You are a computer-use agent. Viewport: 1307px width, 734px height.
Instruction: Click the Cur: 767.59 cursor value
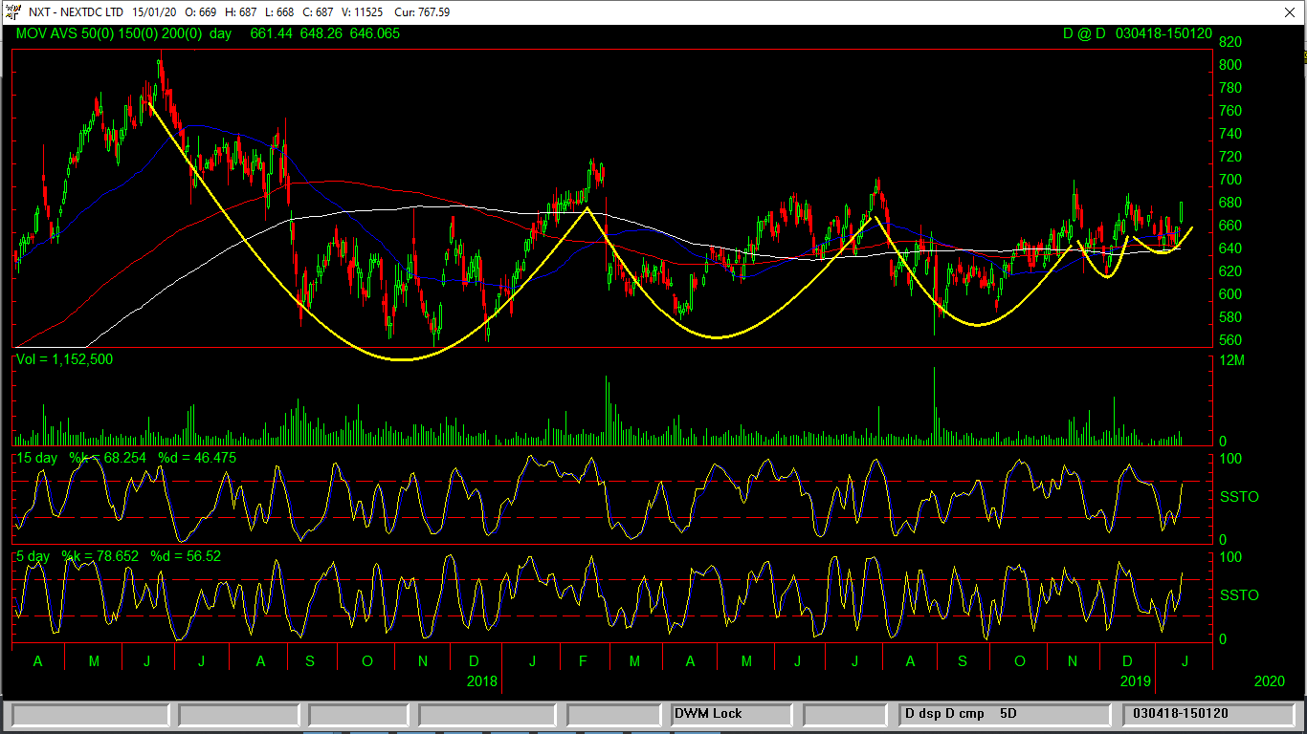(x=424, y=12)
